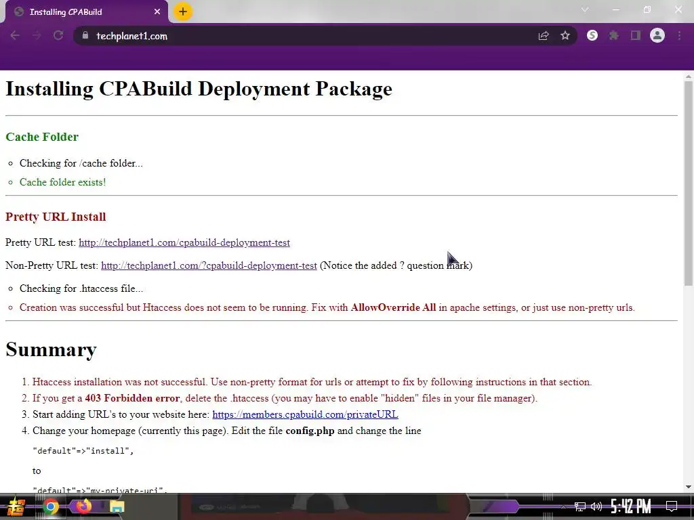694x520 pixels.
Task: Open the members.cpabuild.com/privateURL link
Action: 305,414
